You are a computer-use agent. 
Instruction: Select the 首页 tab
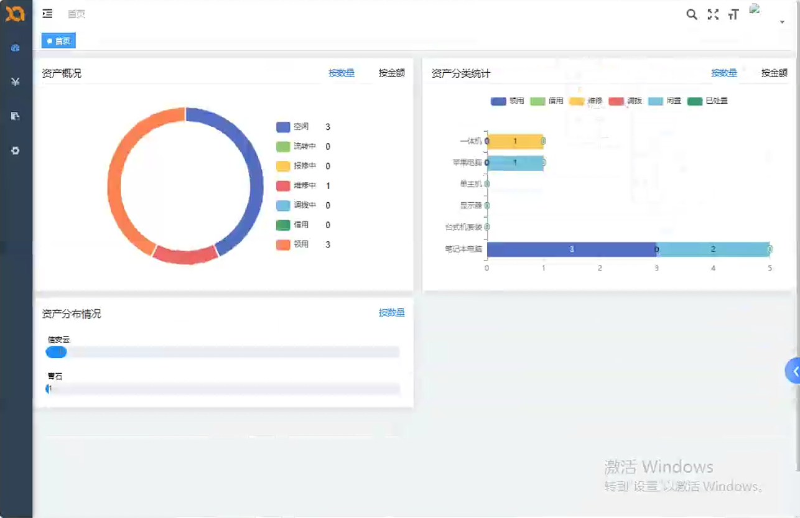click(58, 41)
